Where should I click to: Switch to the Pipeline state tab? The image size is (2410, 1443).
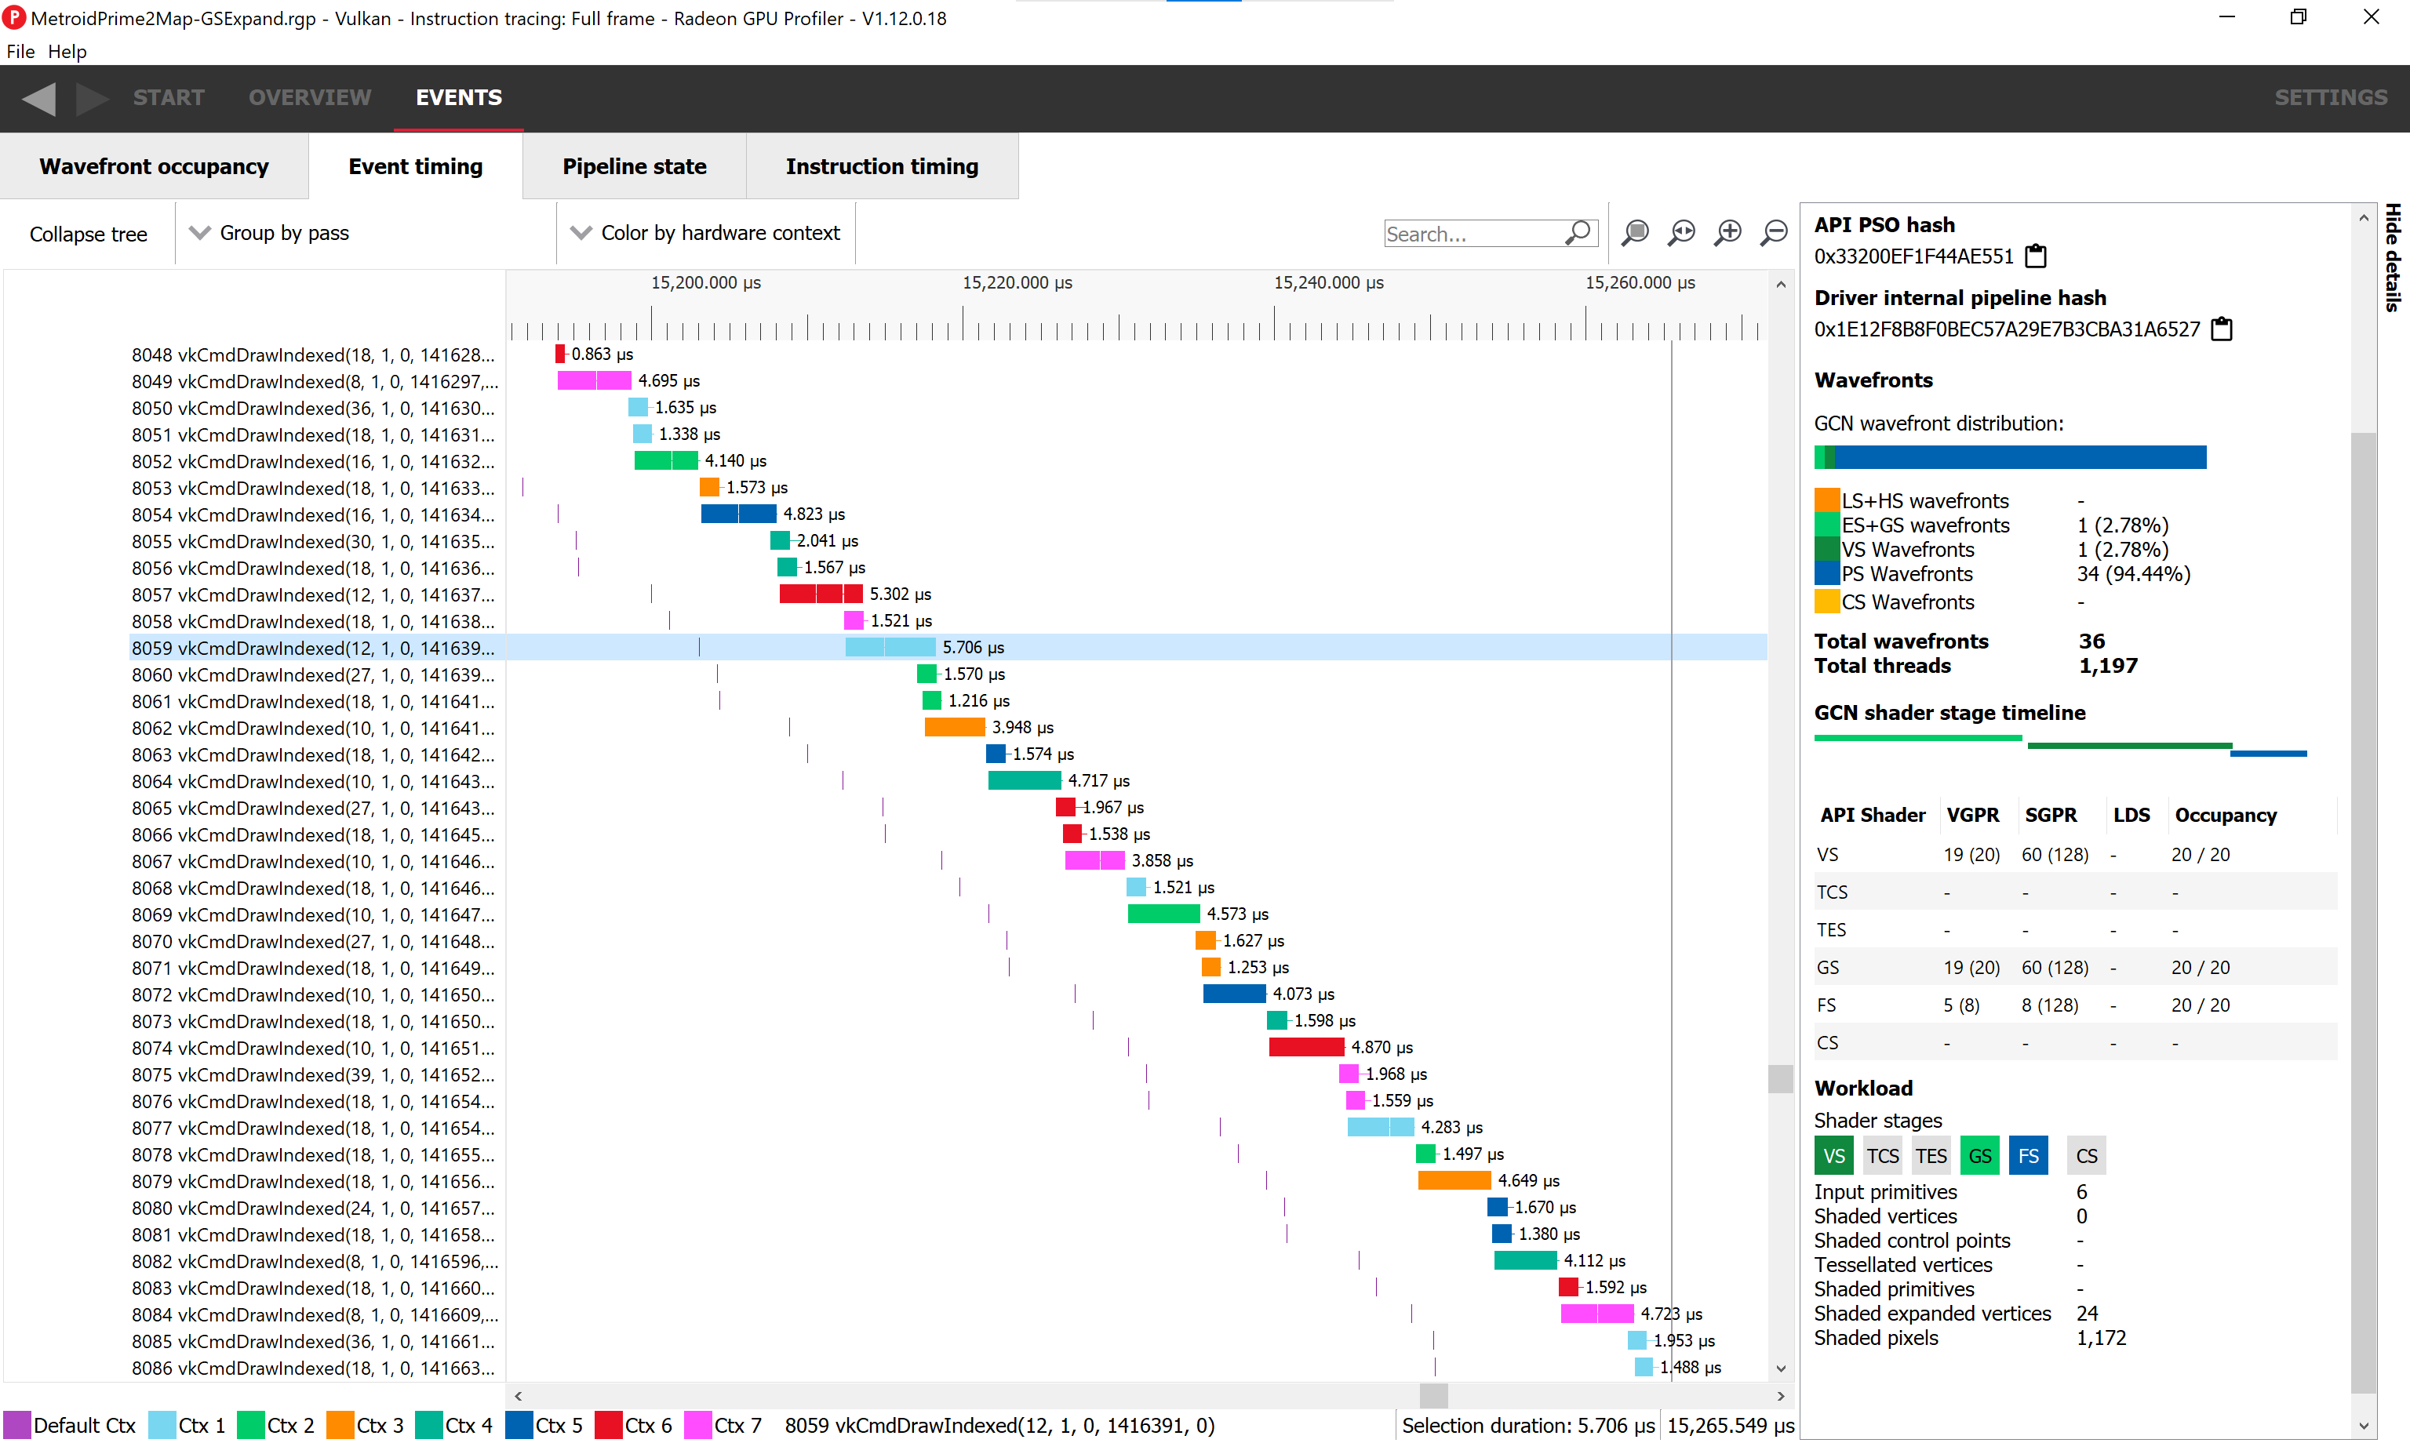[x=634, y=166]
